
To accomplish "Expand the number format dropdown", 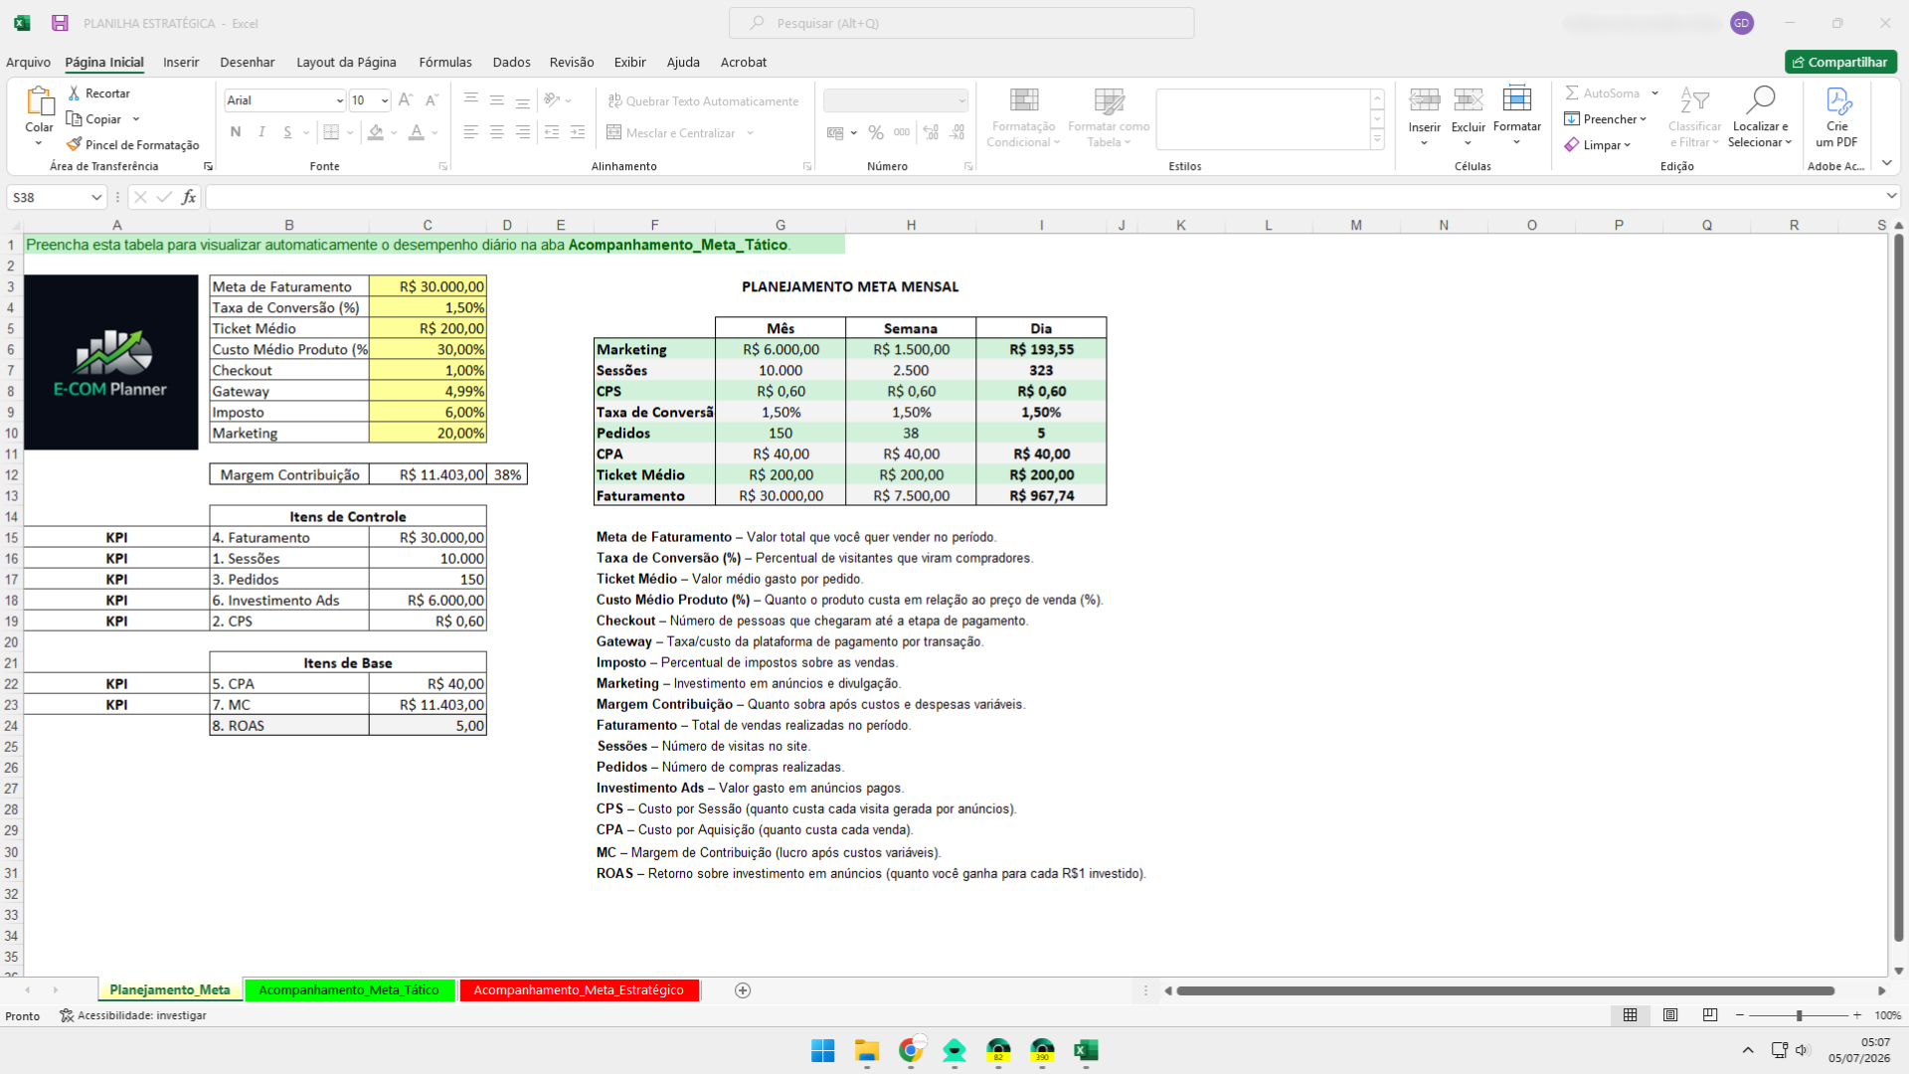I will pyautogui.click(x=961, y=100).
